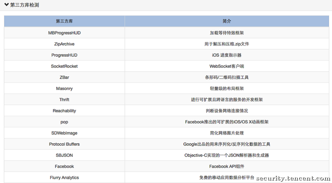Click the ZBar library name

coord(64,77)
